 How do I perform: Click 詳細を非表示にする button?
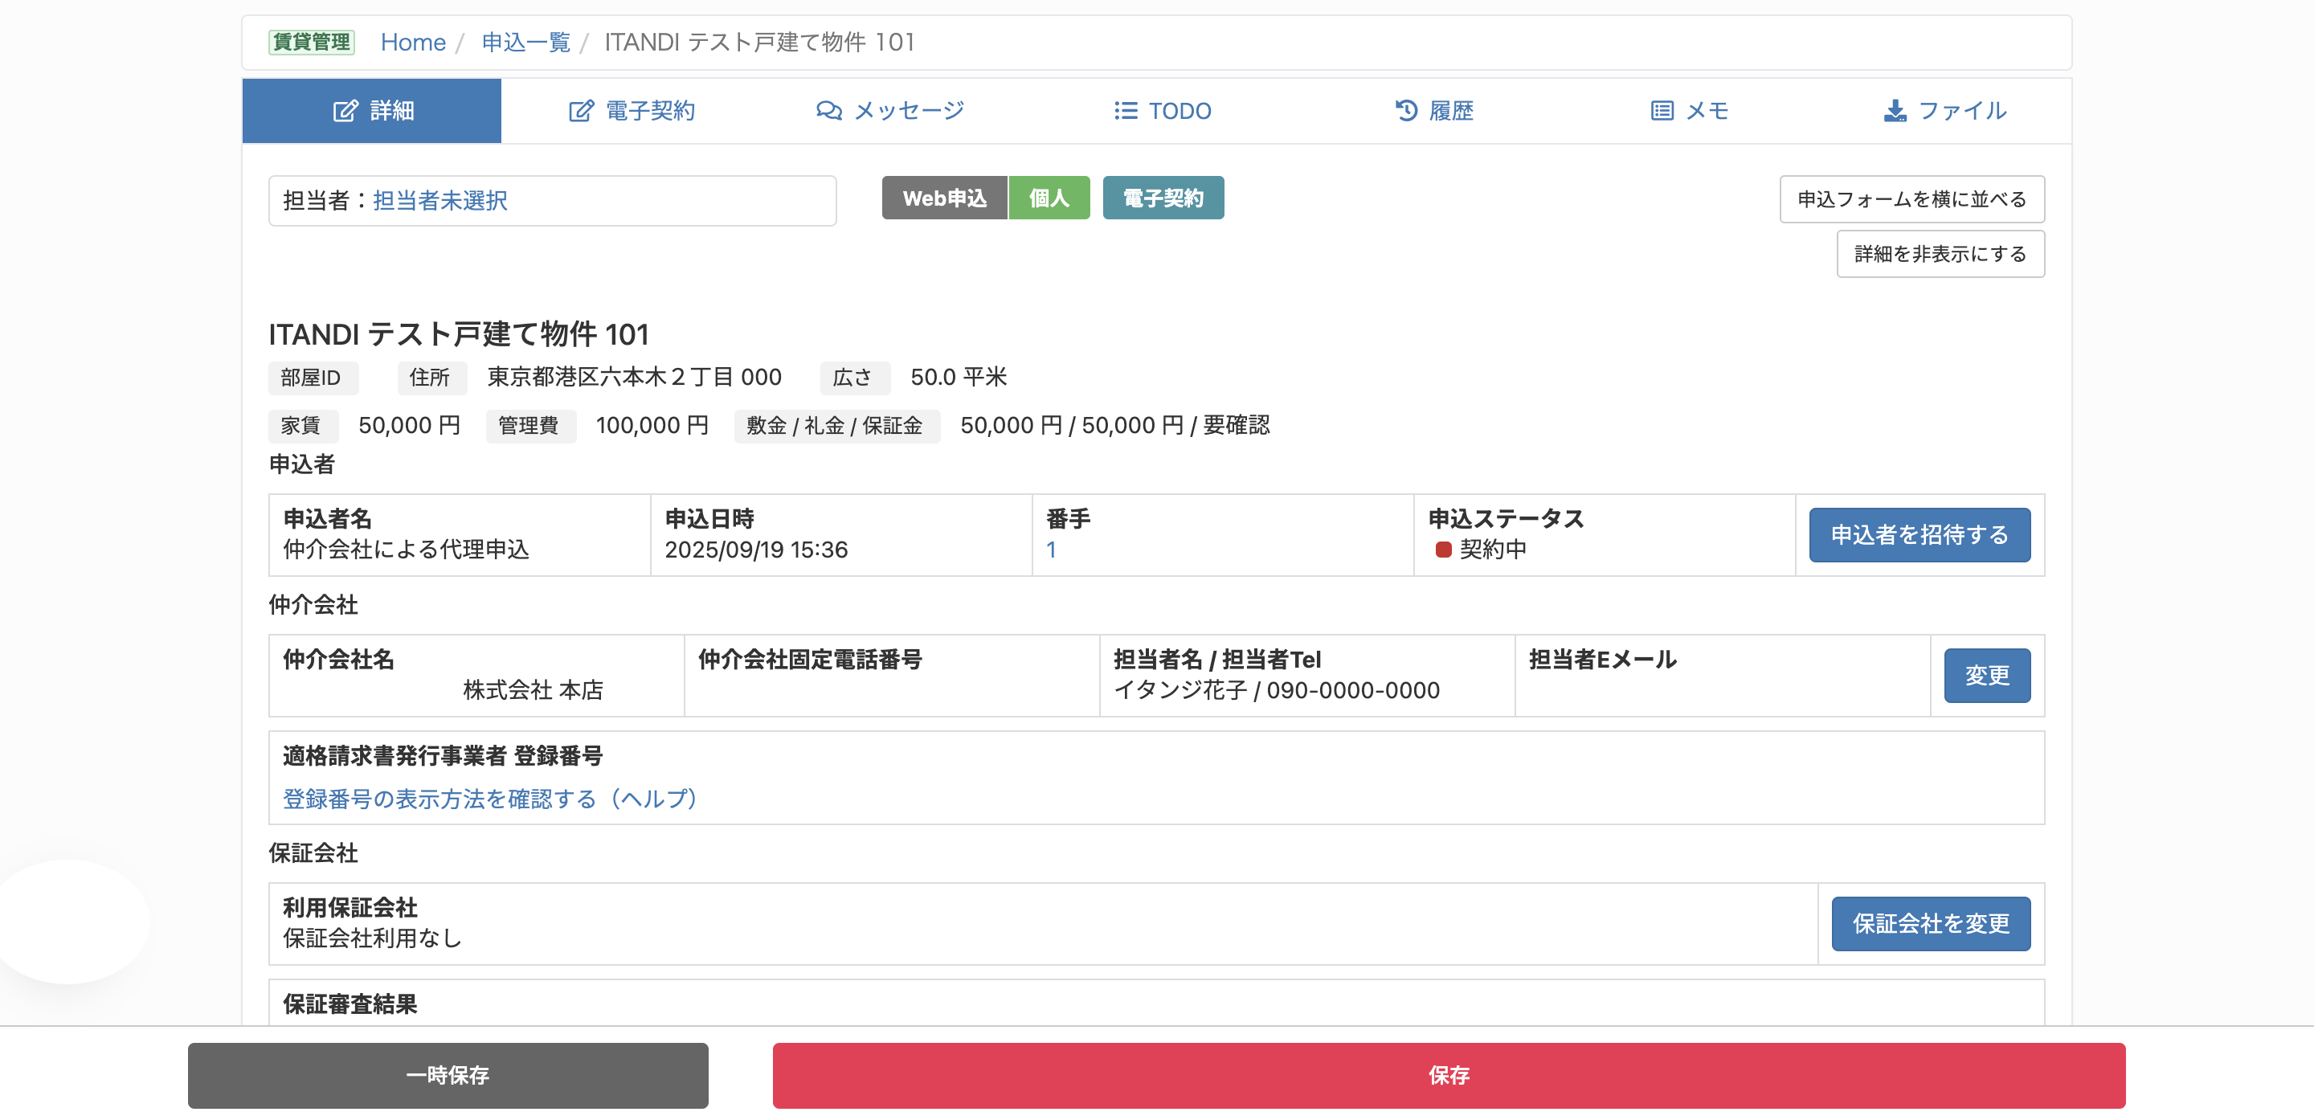(1940, 254)
